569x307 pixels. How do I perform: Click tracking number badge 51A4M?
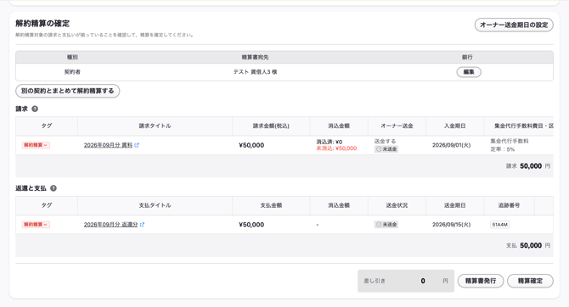pyautogui.click(x=499, y=225)
